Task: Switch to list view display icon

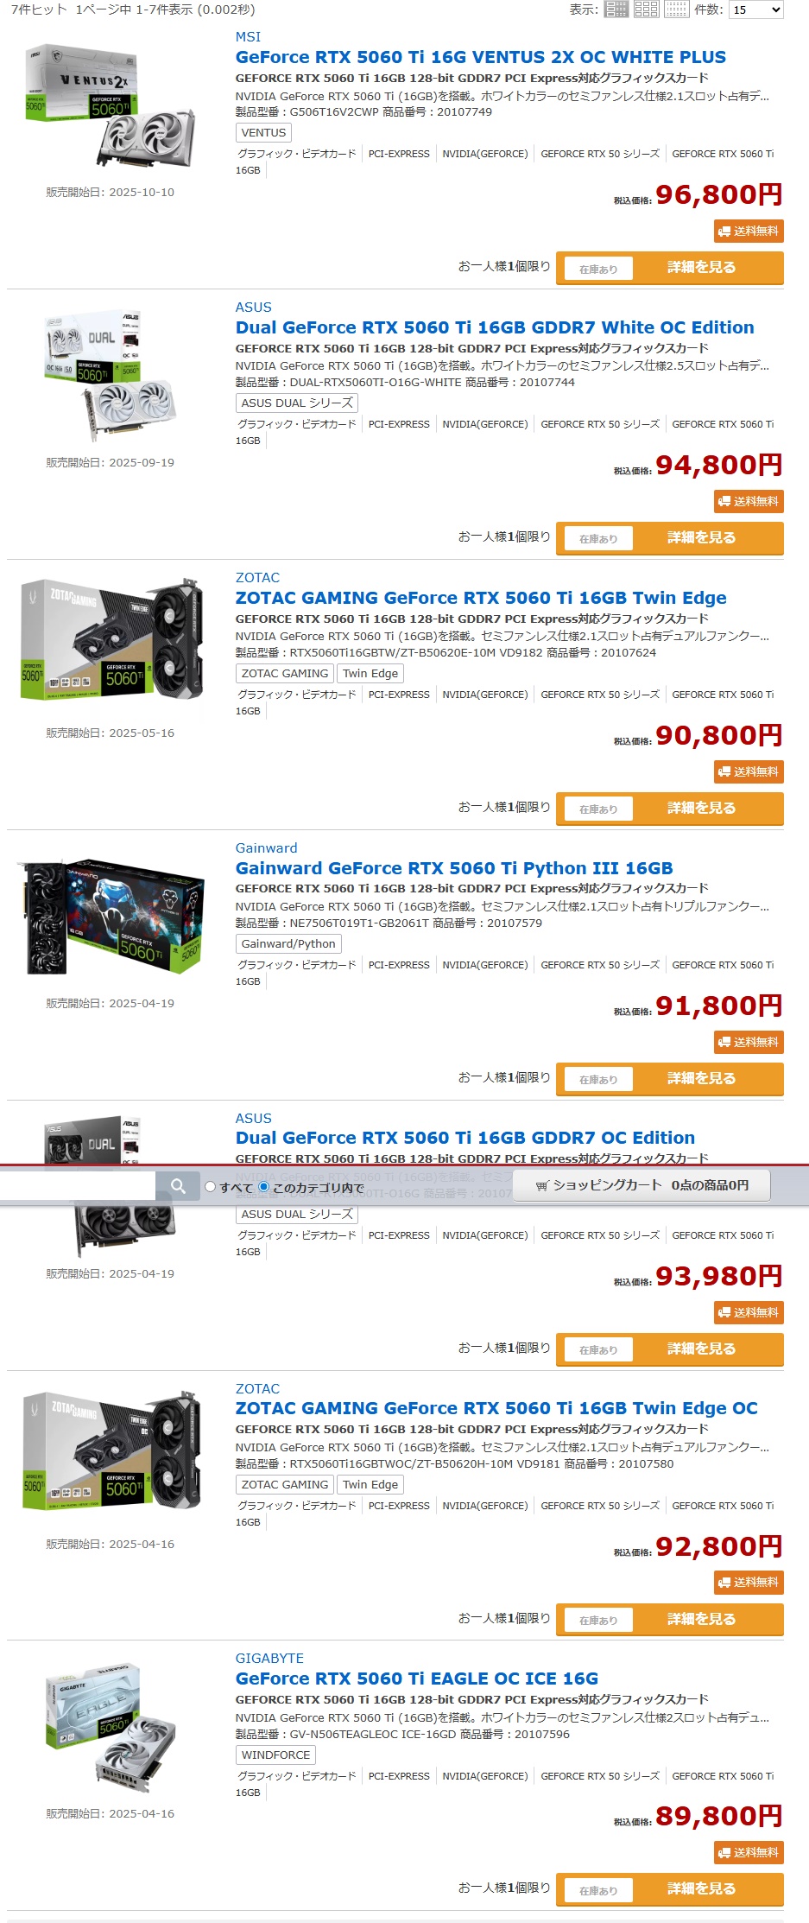Action: tap(616, 10)
